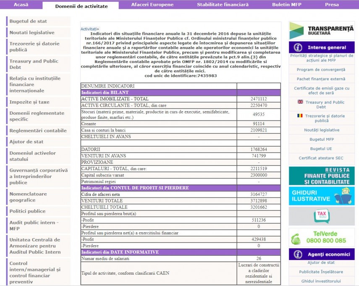
Task: Open the Afaceri Europene tab
Action: tap(146, 5)
